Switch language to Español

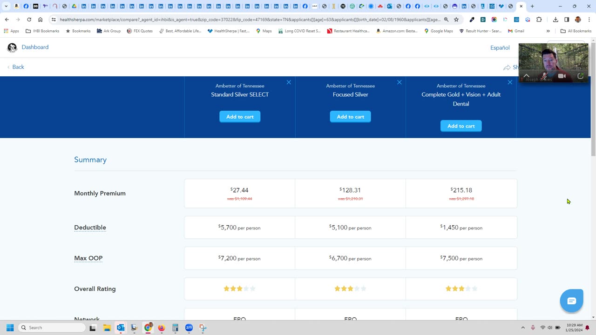[x=500, y=47]
